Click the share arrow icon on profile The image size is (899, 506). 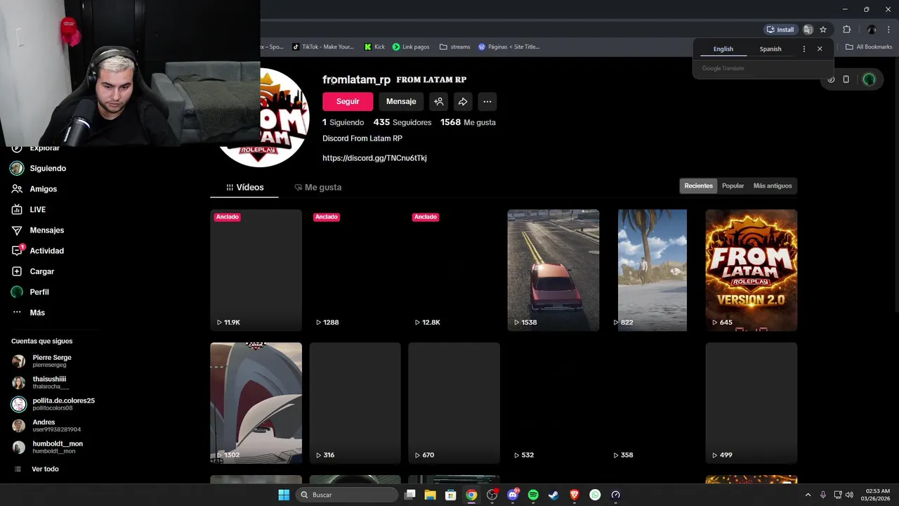(463, 101)
